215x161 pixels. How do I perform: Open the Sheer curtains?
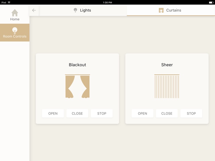[142, 113]
